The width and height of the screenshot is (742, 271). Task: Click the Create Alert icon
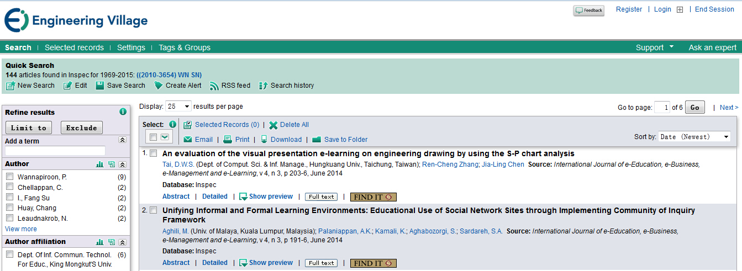(x=158, y=86)
